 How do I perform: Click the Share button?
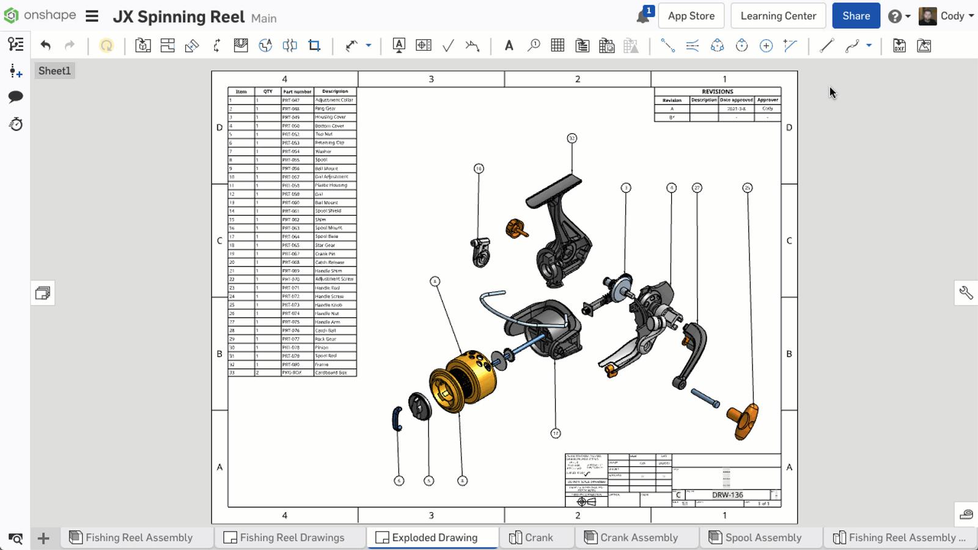(x=856, y=16)
